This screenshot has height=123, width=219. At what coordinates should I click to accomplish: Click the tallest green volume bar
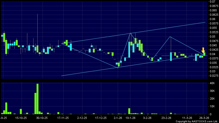(x=38, y=99)
